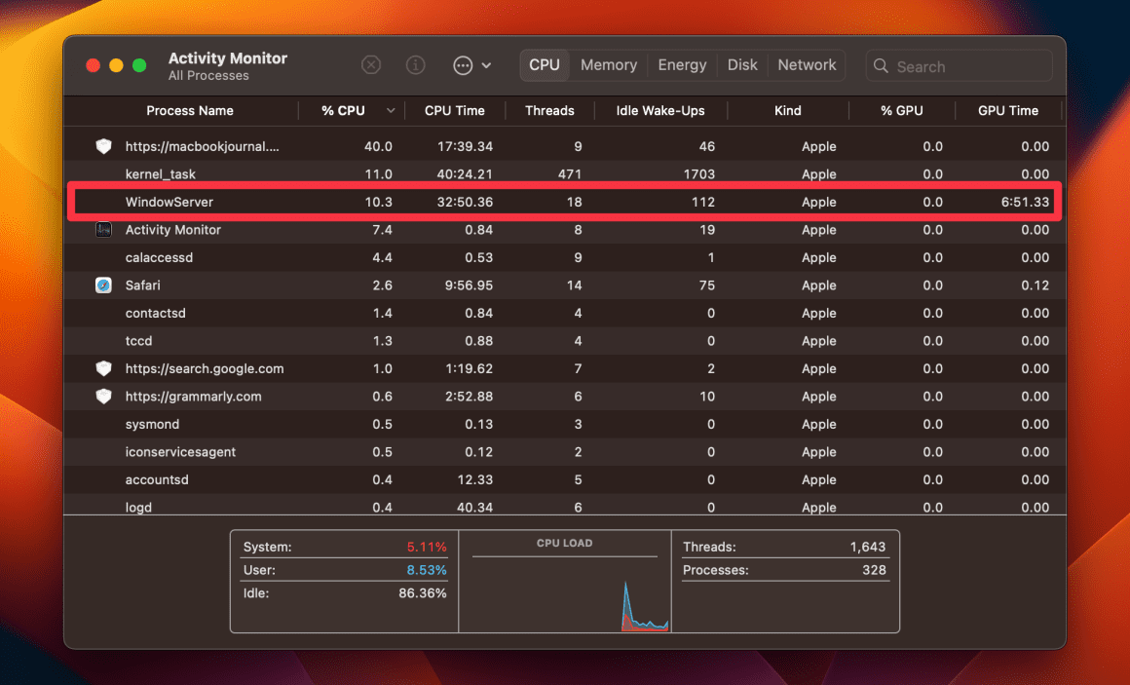This screenshot has height=685, width=1130.
Task: Click the shield icon beside macbookjournal process
Action: click(104, 146)
